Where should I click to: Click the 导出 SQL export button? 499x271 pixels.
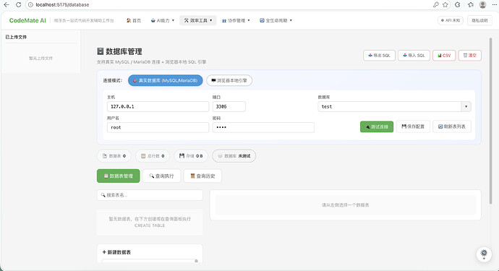379,56
